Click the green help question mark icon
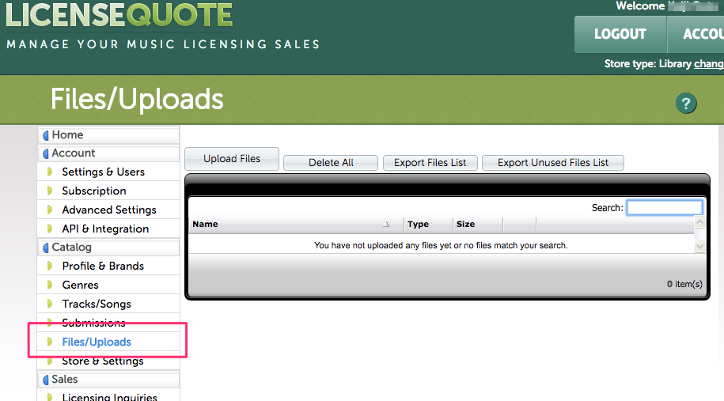The image size is (724, 401). [x=685, y=103]
